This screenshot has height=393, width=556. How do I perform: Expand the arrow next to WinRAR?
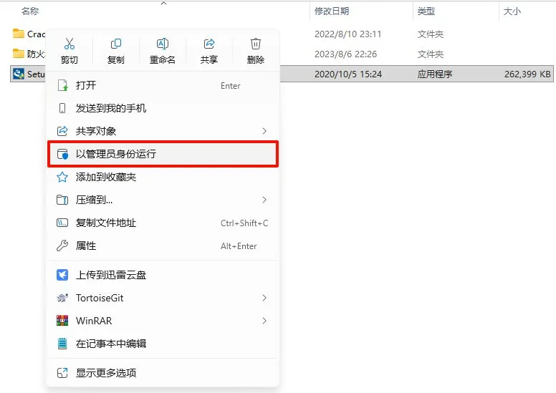coord(264,321)
